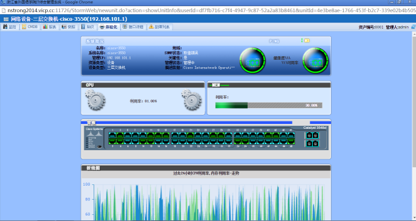Select switch port 33 on the front panel
Image resolution: width=416 pixels, height=221 pixels.
click(237, 136)
